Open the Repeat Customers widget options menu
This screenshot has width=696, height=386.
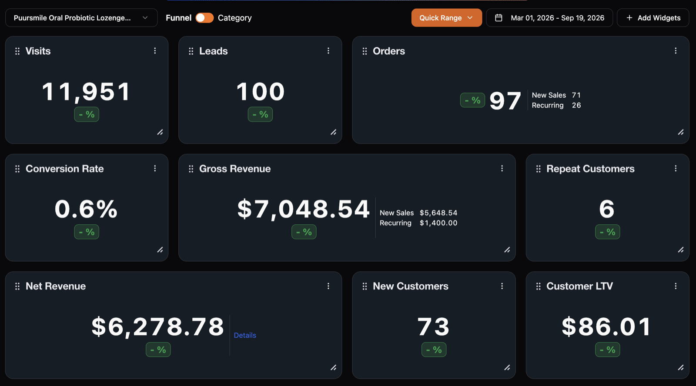coord(676,168)
